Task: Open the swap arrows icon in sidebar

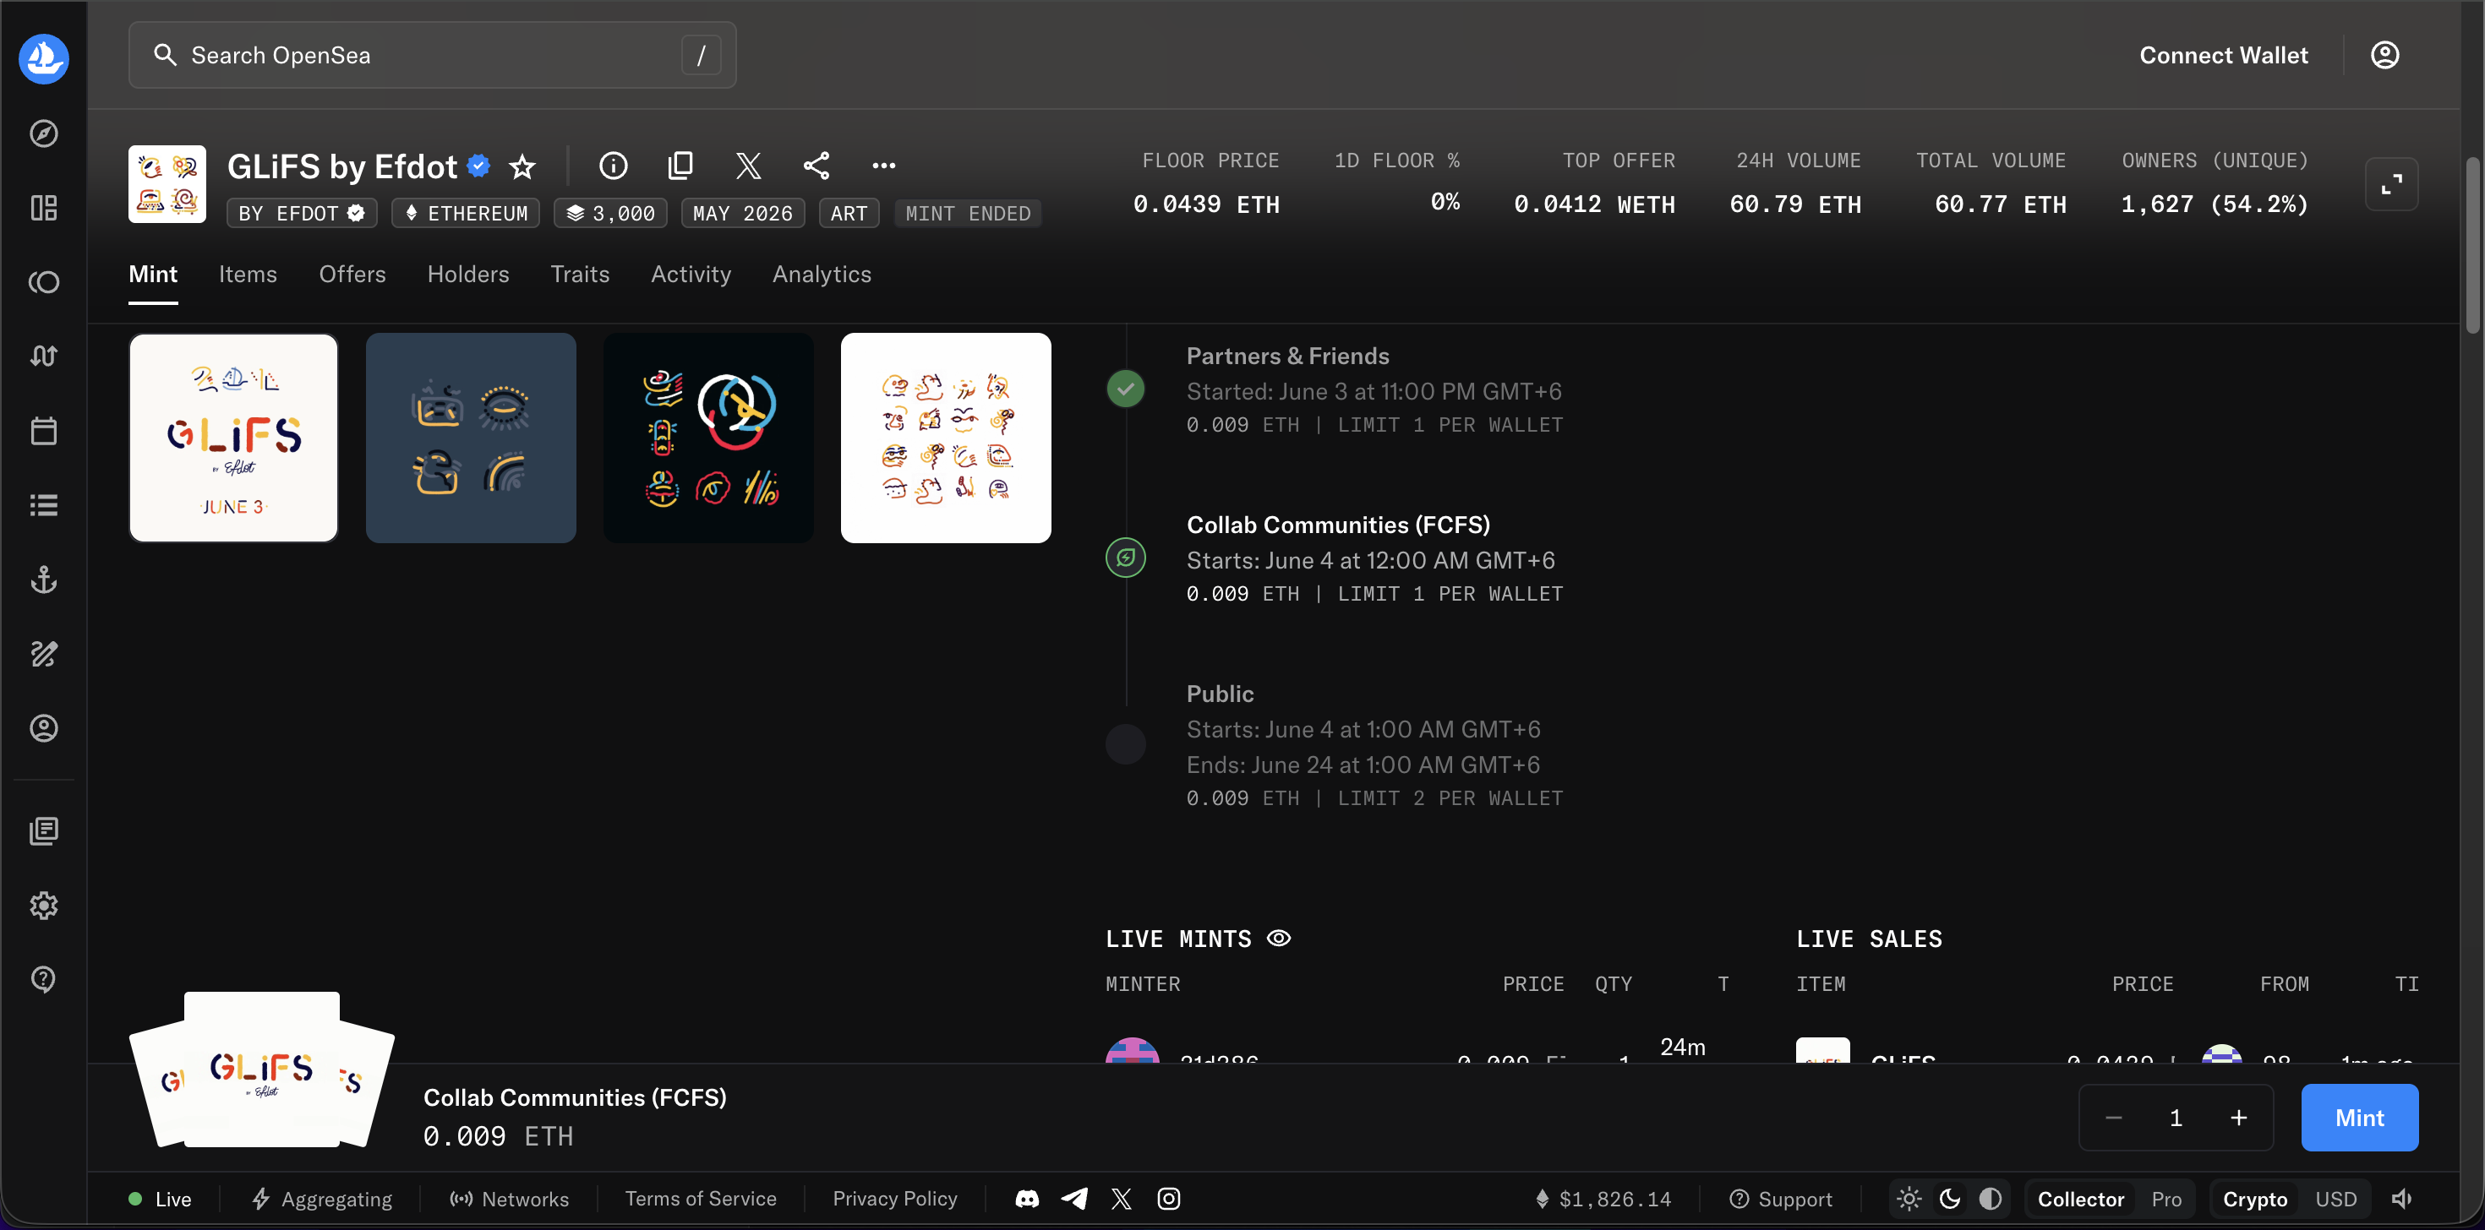Action: pos(43,356)
